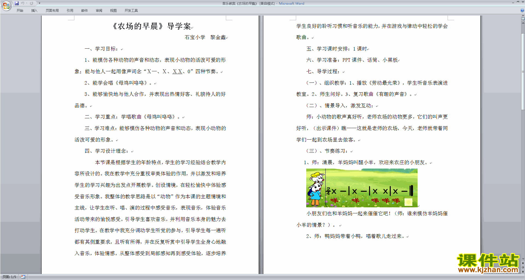Switch to the 插入 ribbon tab
This screenshot has height=280, width=525.
click(34, 11)
